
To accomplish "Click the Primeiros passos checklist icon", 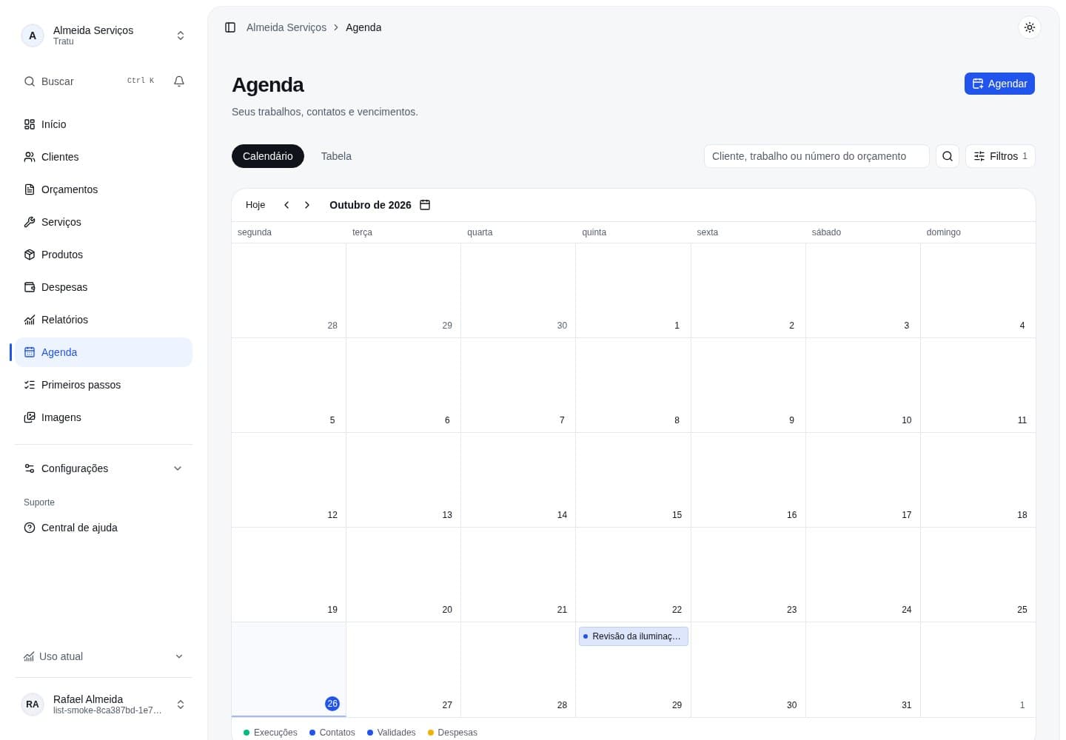I will 30,385.
